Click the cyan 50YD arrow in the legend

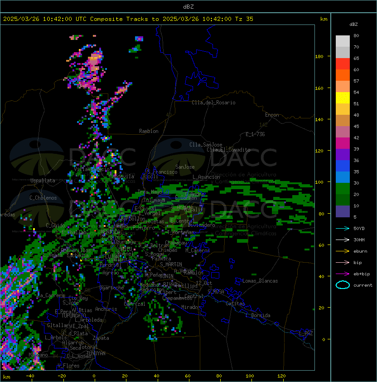click(x=343, y=229)
